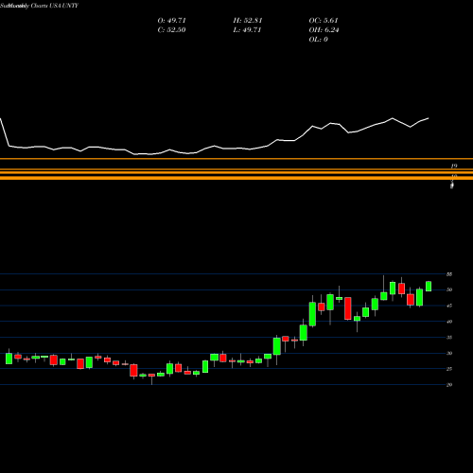Click the price axis label 25

(449, 369)
